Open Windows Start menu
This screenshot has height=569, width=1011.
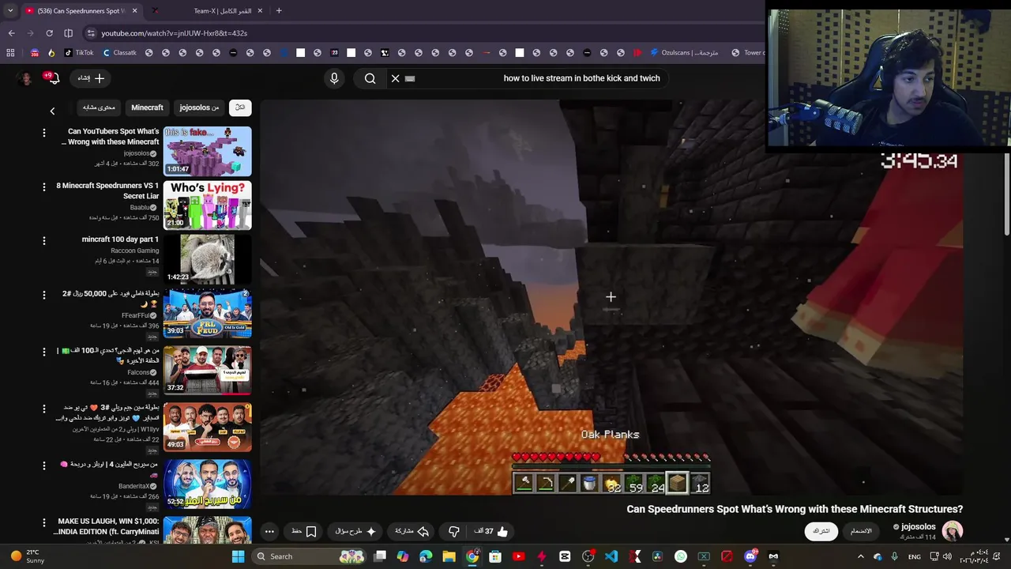(x=238, y=556)
